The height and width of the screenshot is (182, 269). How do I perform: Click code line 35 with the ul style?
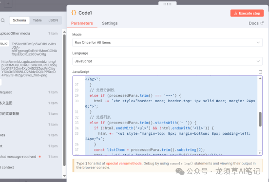(168, 136)
